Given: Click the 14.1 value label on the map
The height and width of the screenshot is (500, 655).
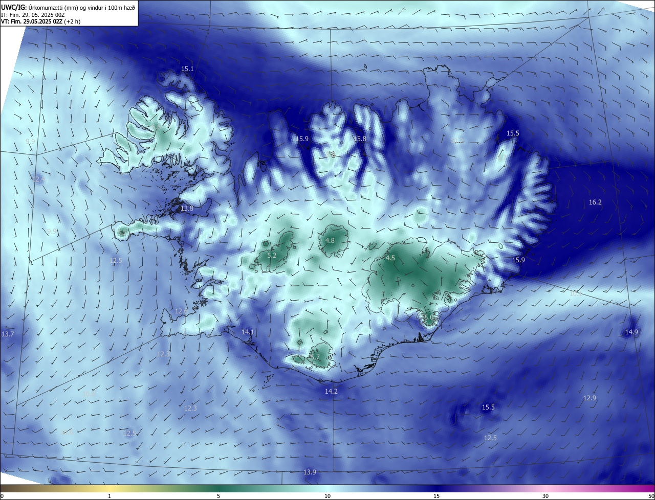Looking at the screenshot, I should (248, 332).
